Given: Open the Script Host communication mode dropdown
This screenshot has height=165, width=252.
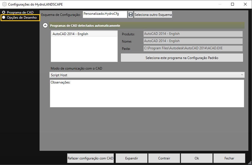Looking at the screenshot, I should coord(147,75).
